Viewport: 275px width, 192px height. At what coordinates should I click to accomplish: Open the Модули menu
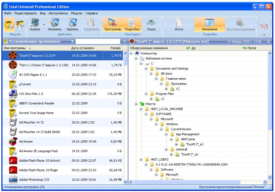click(77, 13)
